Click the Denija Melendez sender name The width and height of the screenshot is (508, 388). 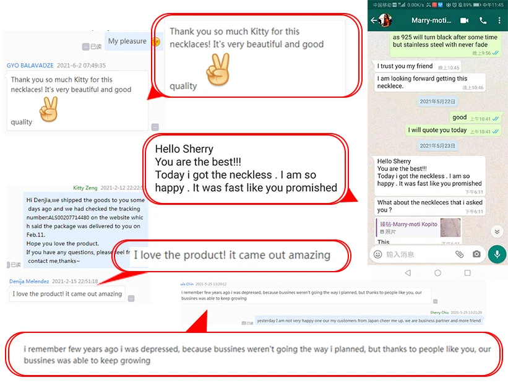click(29, 281)
